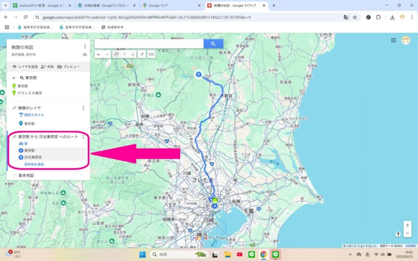The height and width of the screenshot is (261, 418).
Task: Open layer options menu for 無題のレイヤ
Action: pos(83,108)
